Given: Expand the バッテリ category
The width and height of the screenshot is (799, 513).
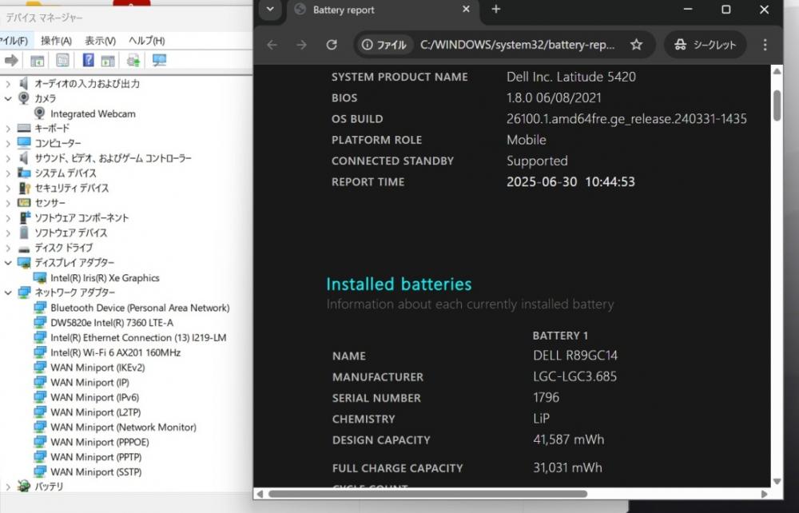Looking at the screenshot, I should pos(8,487).
